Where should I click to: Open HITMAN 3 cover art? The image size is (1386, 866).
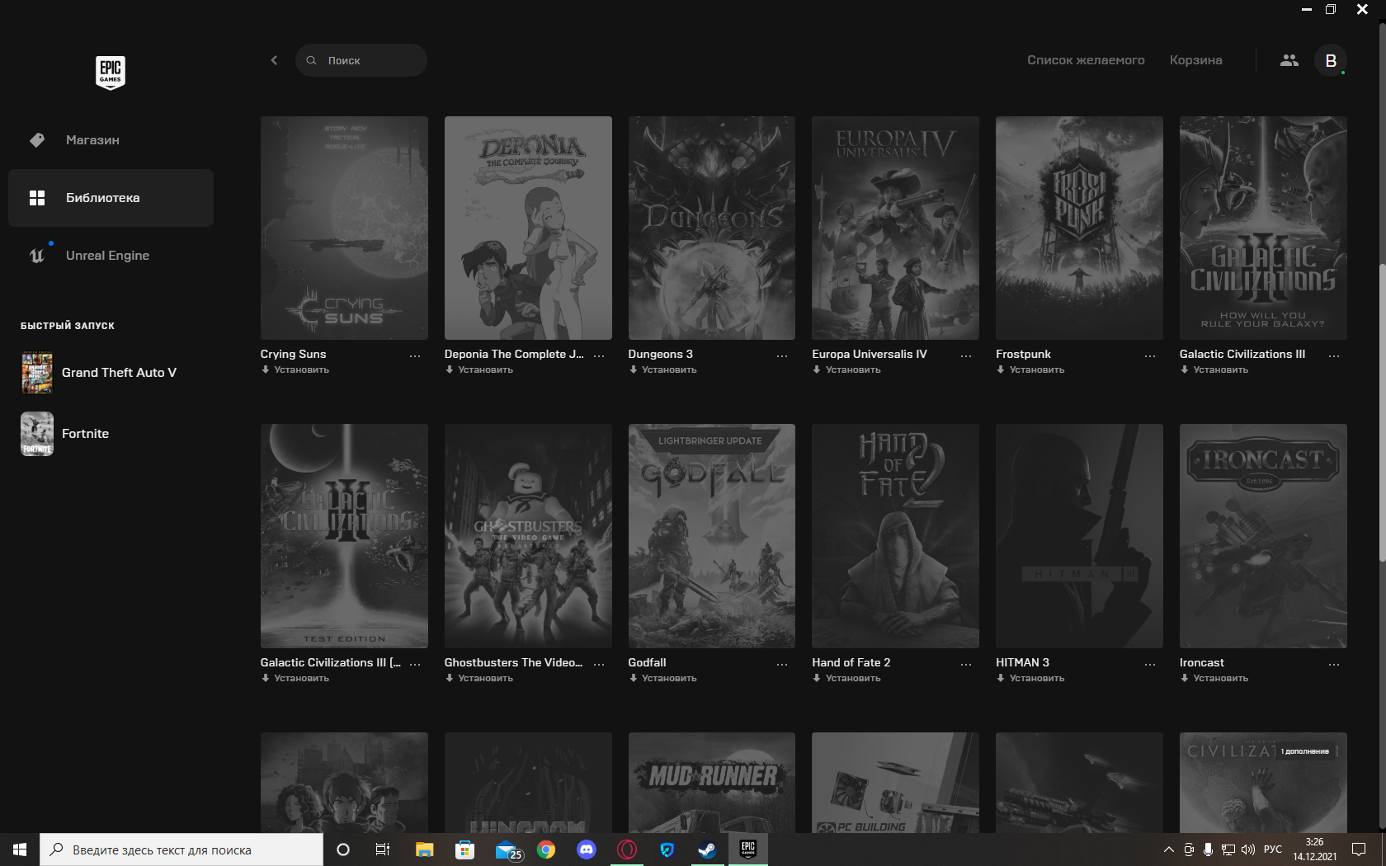[x=1079, y=536]
